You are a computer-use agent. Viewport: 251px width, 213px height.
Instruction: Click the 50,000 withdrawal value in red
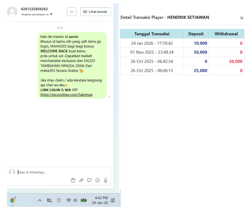[x=236, y=61]
